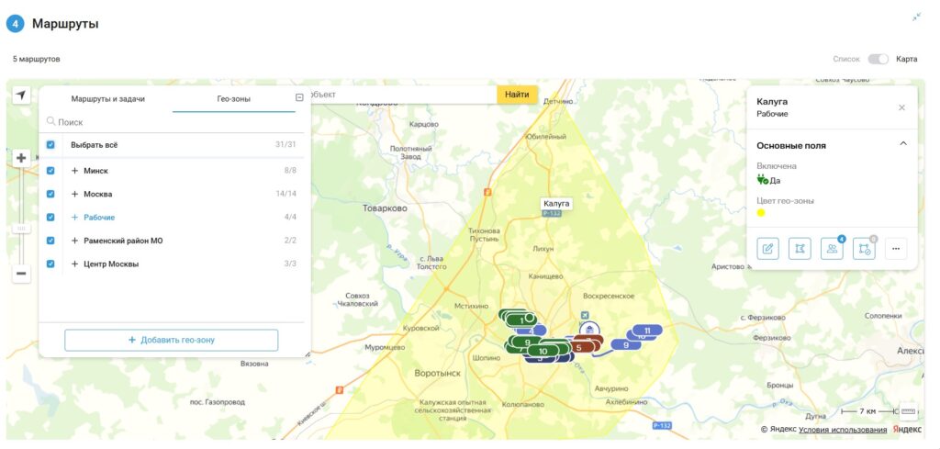The width and height of the screenshot is (940, 449).
Task: Click the geo-zone polygon shape icon
Action: (800, 248)
